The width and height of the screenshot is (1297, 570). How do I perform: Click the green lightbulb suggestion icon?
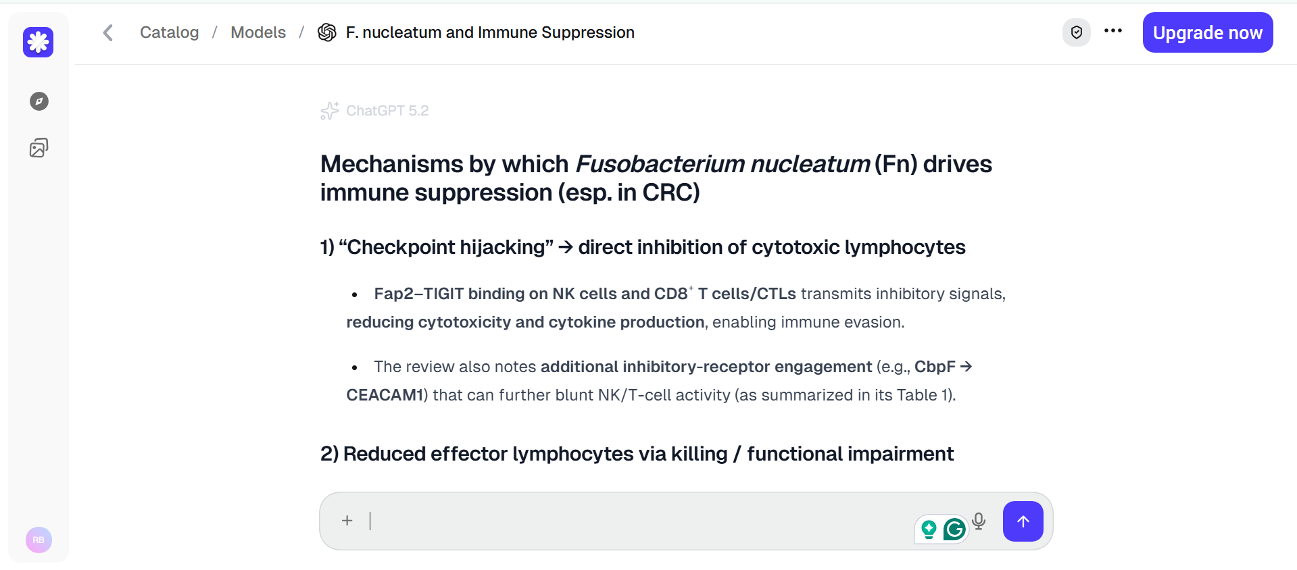coord(929,529)
